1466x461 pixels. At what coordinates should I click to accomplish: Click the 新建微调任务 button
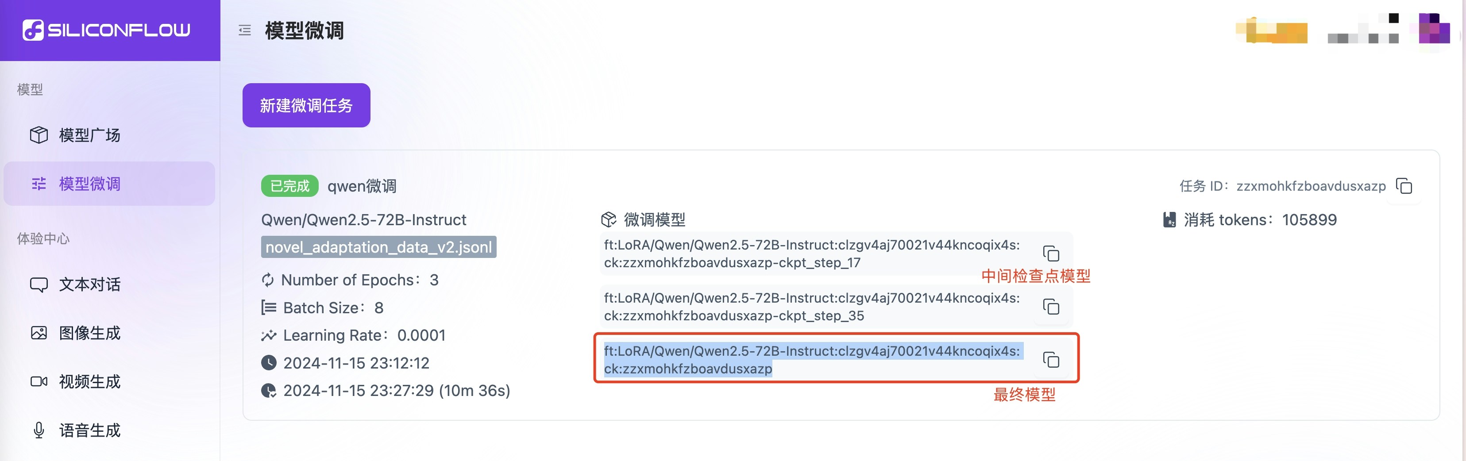[306, 105]
